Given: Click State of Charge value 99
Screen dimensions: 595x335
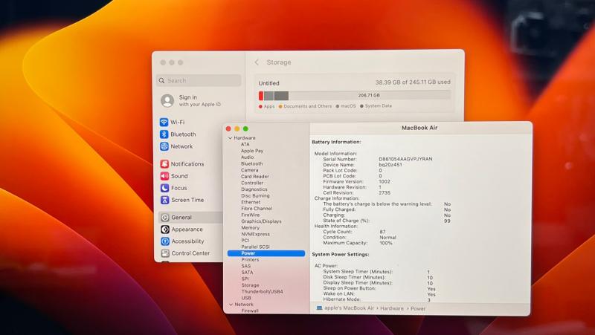Looking at the screenshot, I should click(447, 221).
